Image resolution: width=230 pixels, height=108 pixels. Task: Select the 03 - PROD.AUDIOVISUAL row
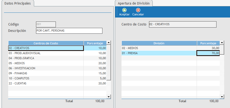tap(46, 53)
